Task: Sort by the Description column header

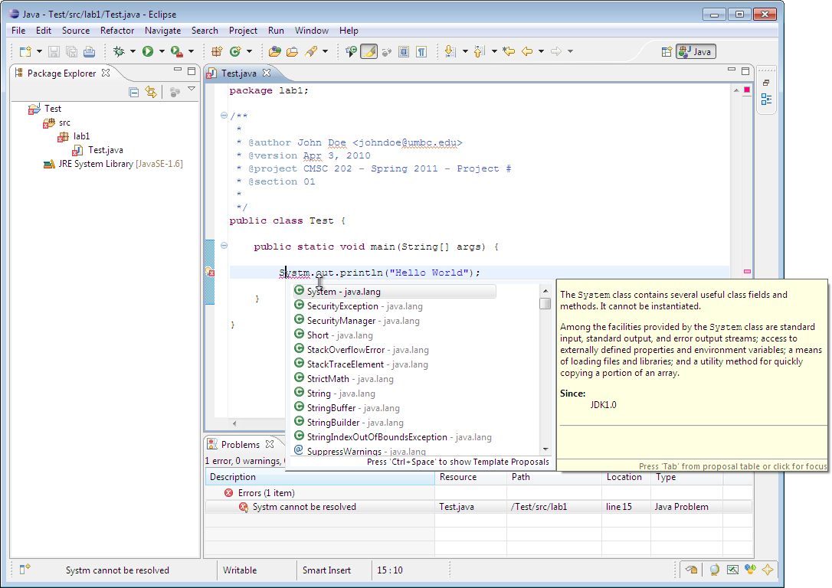Action: (x=320, y=477)
